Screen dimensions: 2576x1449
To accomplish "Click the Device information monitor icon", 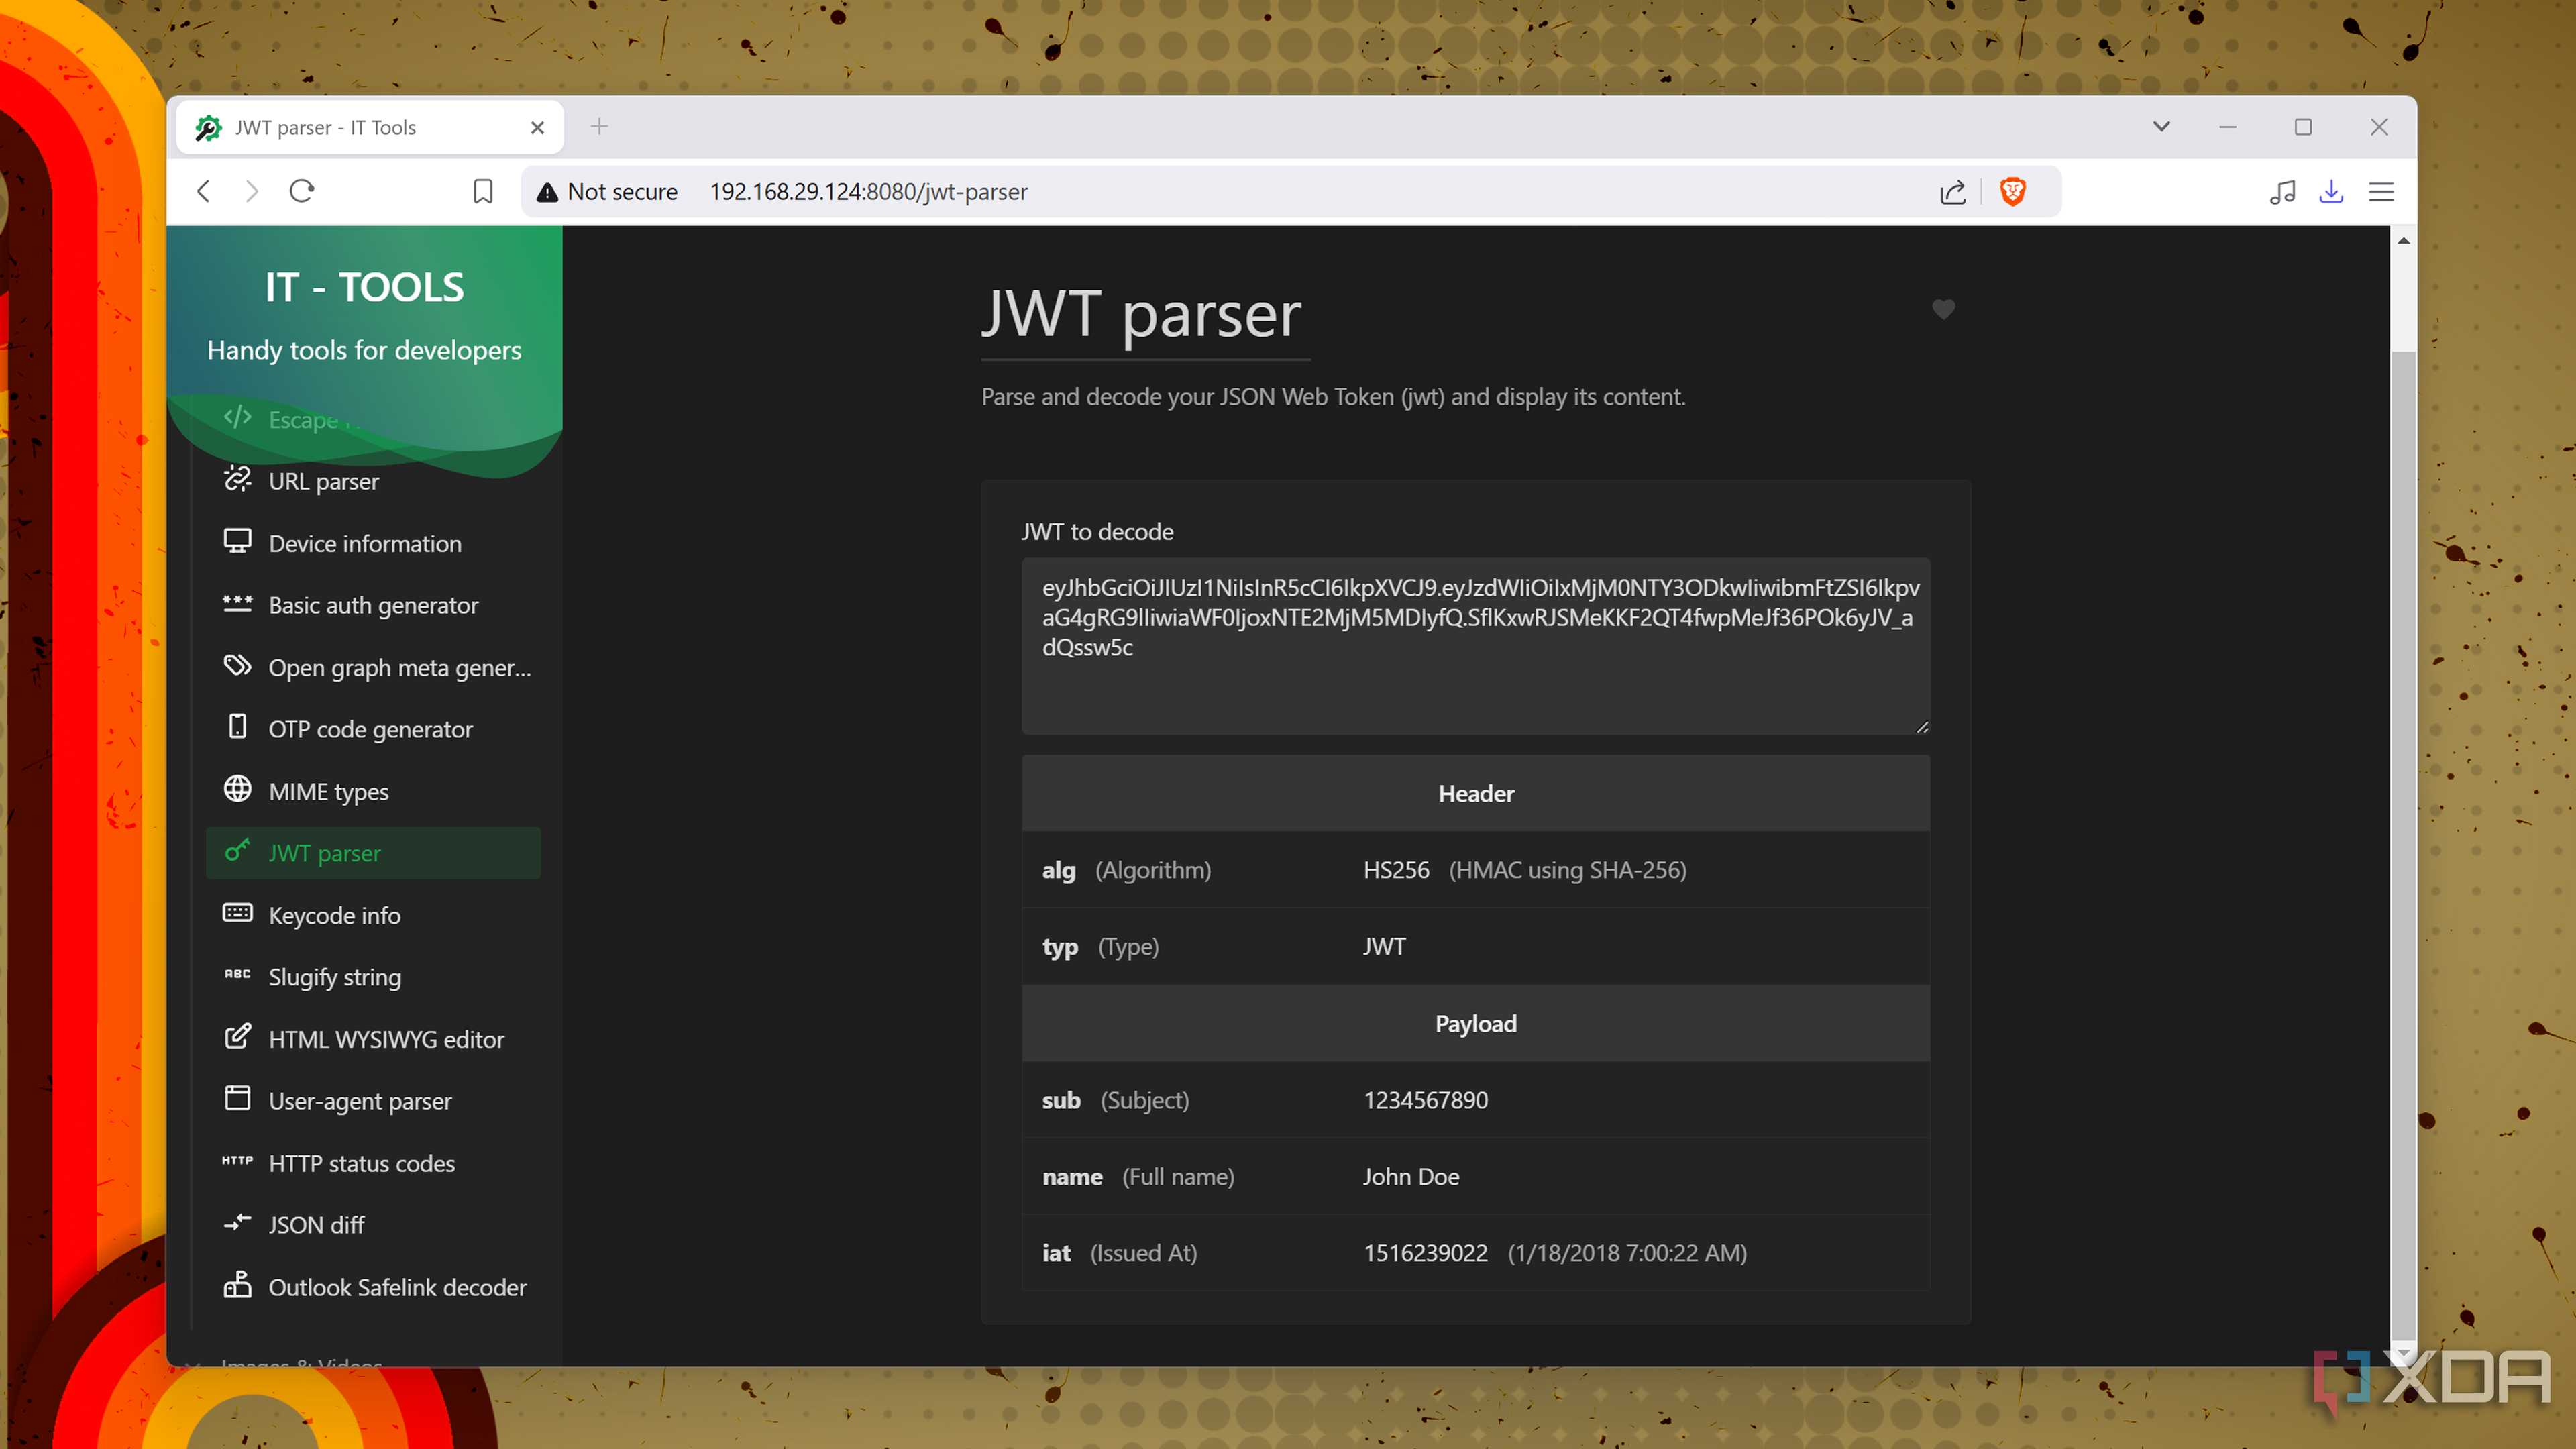I will coord(237,541).
